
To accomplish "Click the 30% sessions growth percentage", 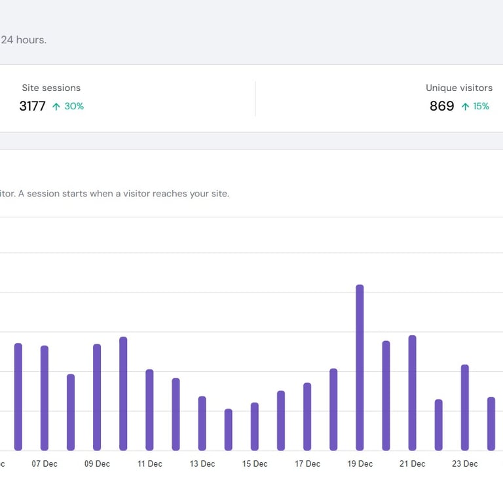I will [74, 106].
